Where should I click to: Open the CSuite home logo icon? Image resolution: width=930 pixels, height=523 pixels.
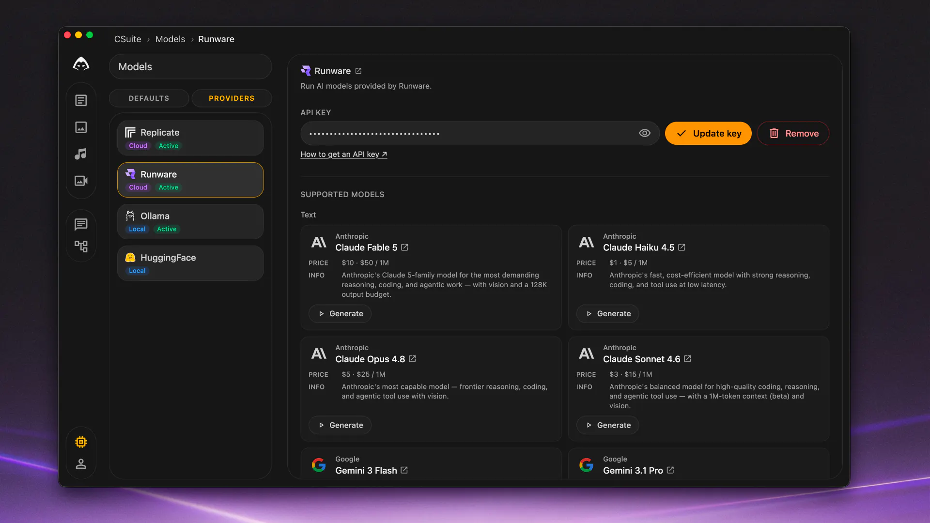tap(81, 64)
